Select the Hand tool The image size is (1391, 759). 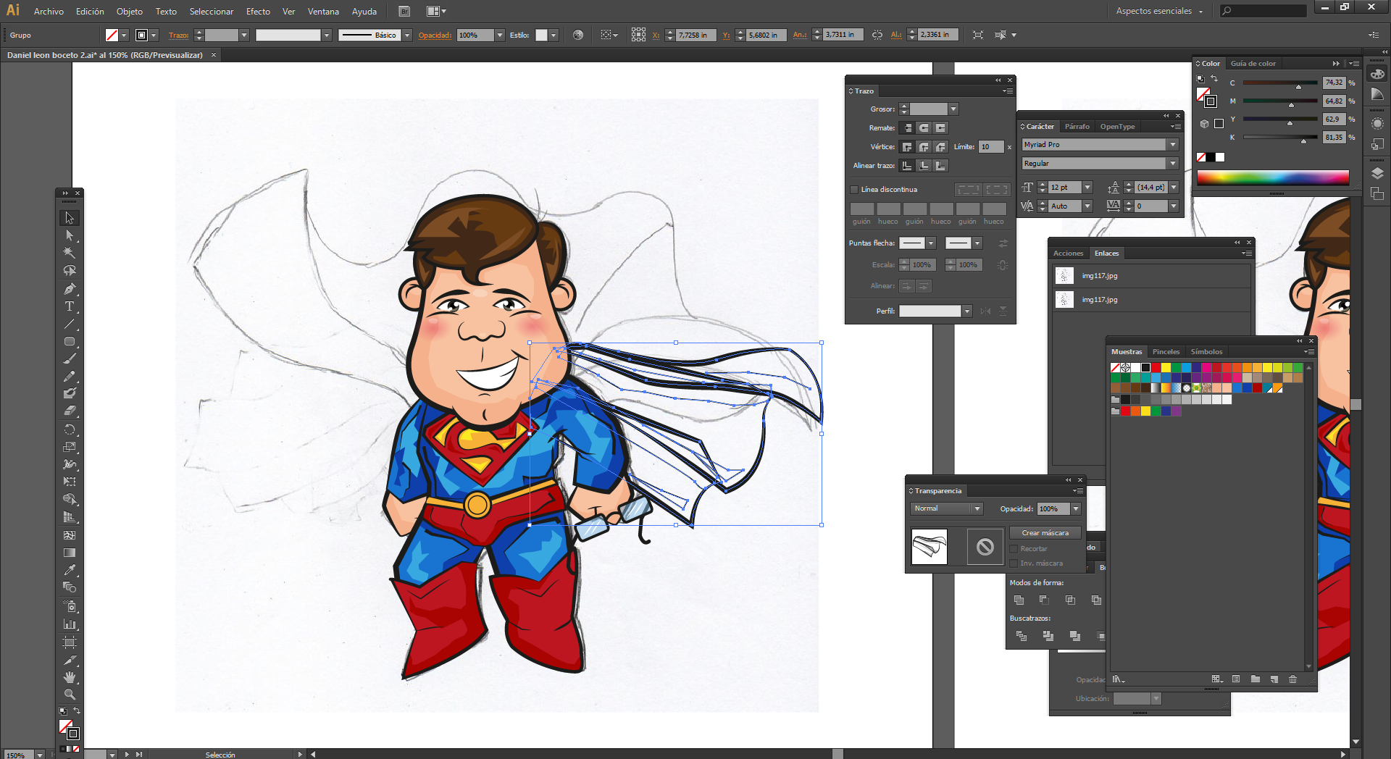(70, 677)
